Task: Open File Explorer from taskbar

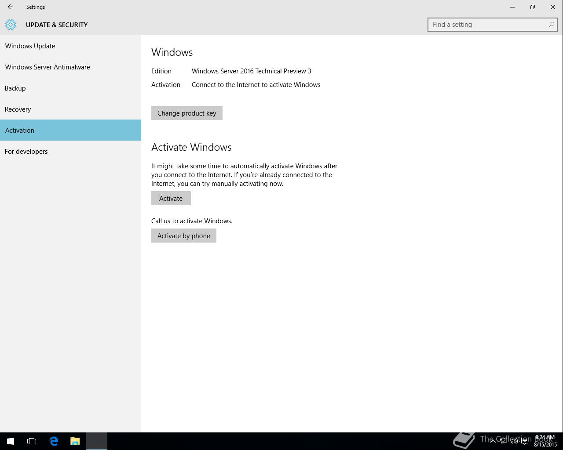Action: coord(75,441)
